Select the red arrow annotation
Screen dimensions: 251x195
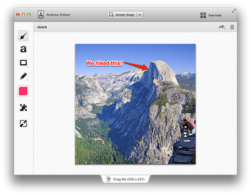(x=136, y=66)
